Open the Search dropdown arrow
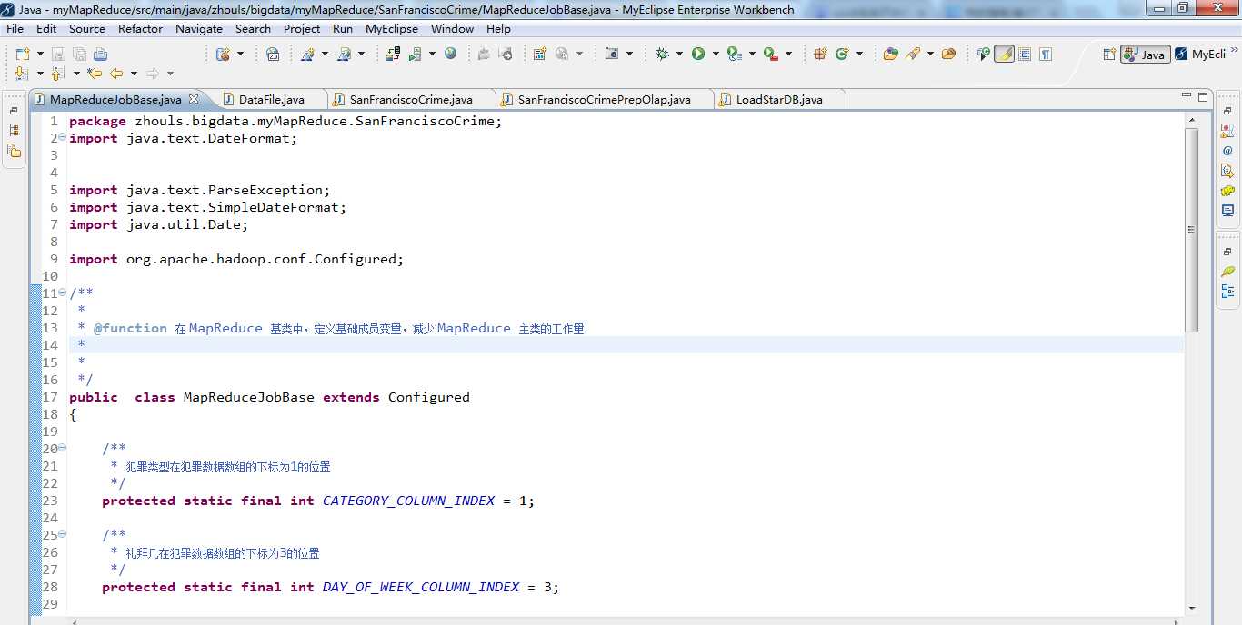 930,54
